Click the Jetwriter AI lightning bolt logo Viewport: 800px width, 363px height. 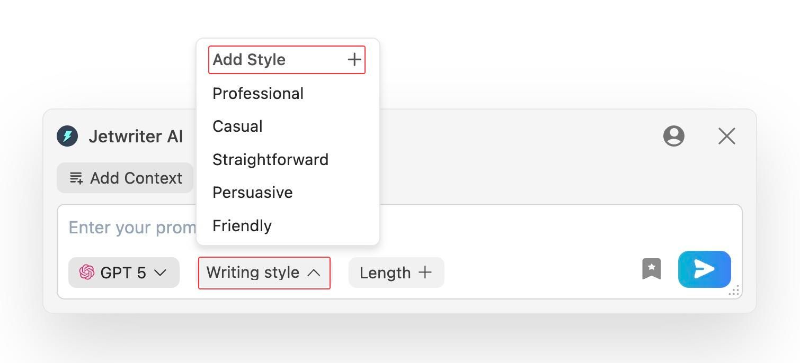coord(67,136)
